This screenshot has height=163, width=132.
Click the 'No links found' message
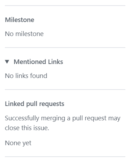tap(26, 76)
